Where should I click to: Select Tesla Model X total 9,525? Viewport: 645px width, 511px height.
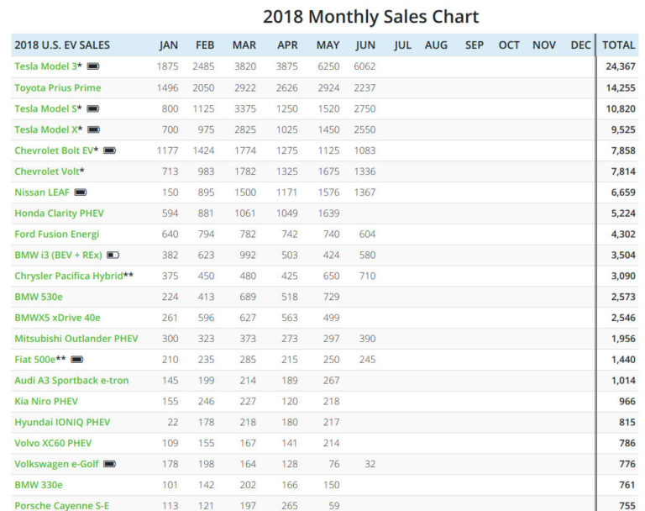point(623,129)
